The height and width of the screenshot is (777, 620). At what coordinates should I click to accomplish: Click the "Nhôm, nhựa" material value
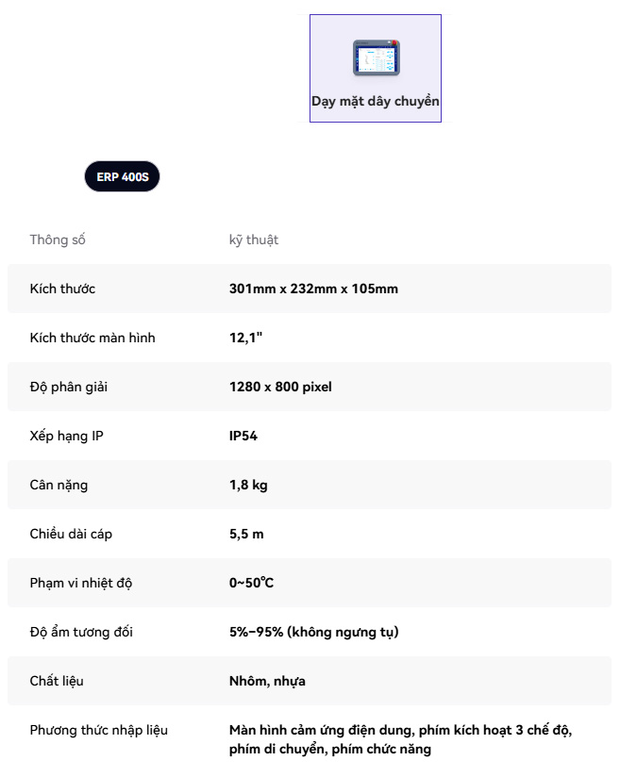tap(267, 681)
